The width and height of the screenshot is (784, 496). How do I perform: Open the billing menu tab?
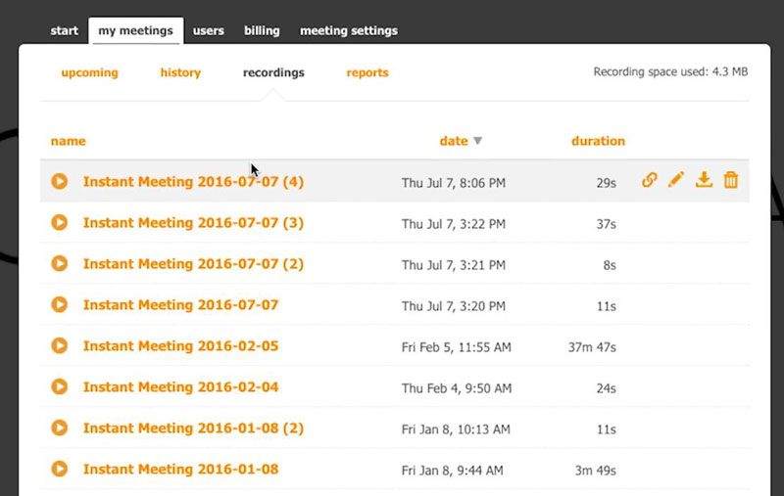[x=262, y=30]
